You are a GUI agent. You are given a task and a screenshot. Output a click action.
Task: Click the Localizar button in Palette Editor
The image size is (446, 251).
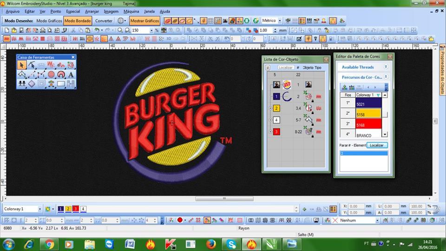coord(377,145)
